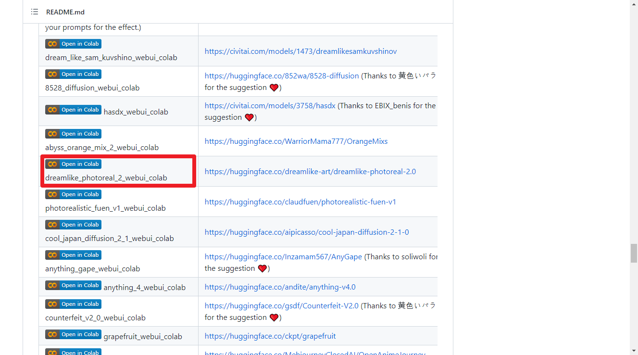Click the dreamlike_photoreal_2_webui_colab text
638x355 pixels.
pos(106,178)
